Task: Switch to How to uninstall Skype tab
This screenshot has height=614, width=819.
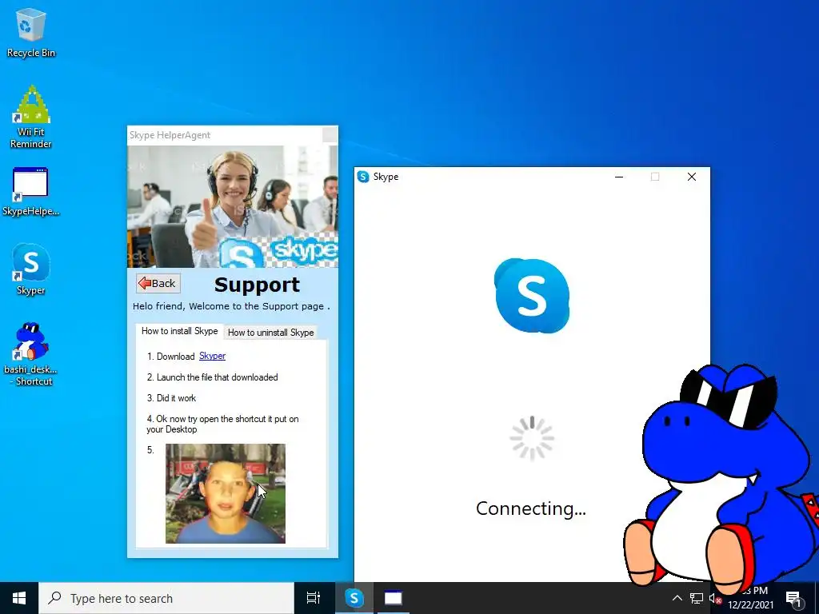Action: pyautogui.click(x=270, y=333)
